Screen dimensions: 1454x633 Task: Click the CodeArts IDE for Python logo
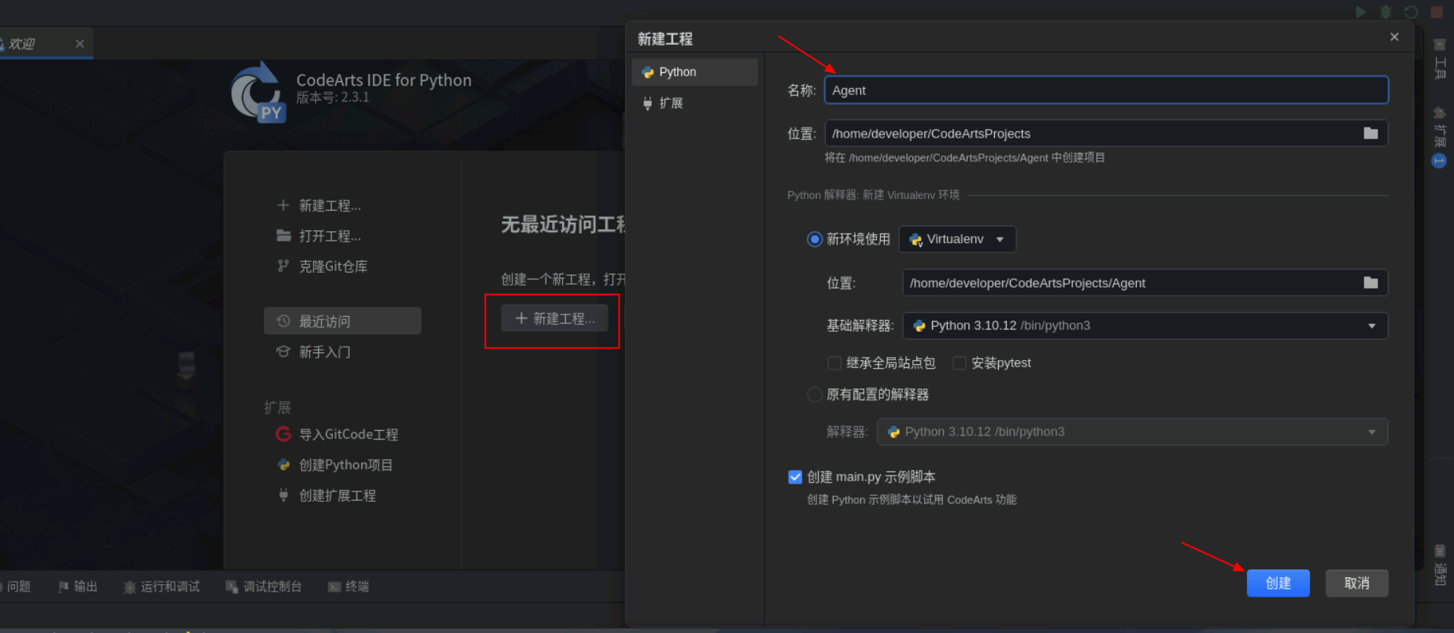[x=257, y=93]
